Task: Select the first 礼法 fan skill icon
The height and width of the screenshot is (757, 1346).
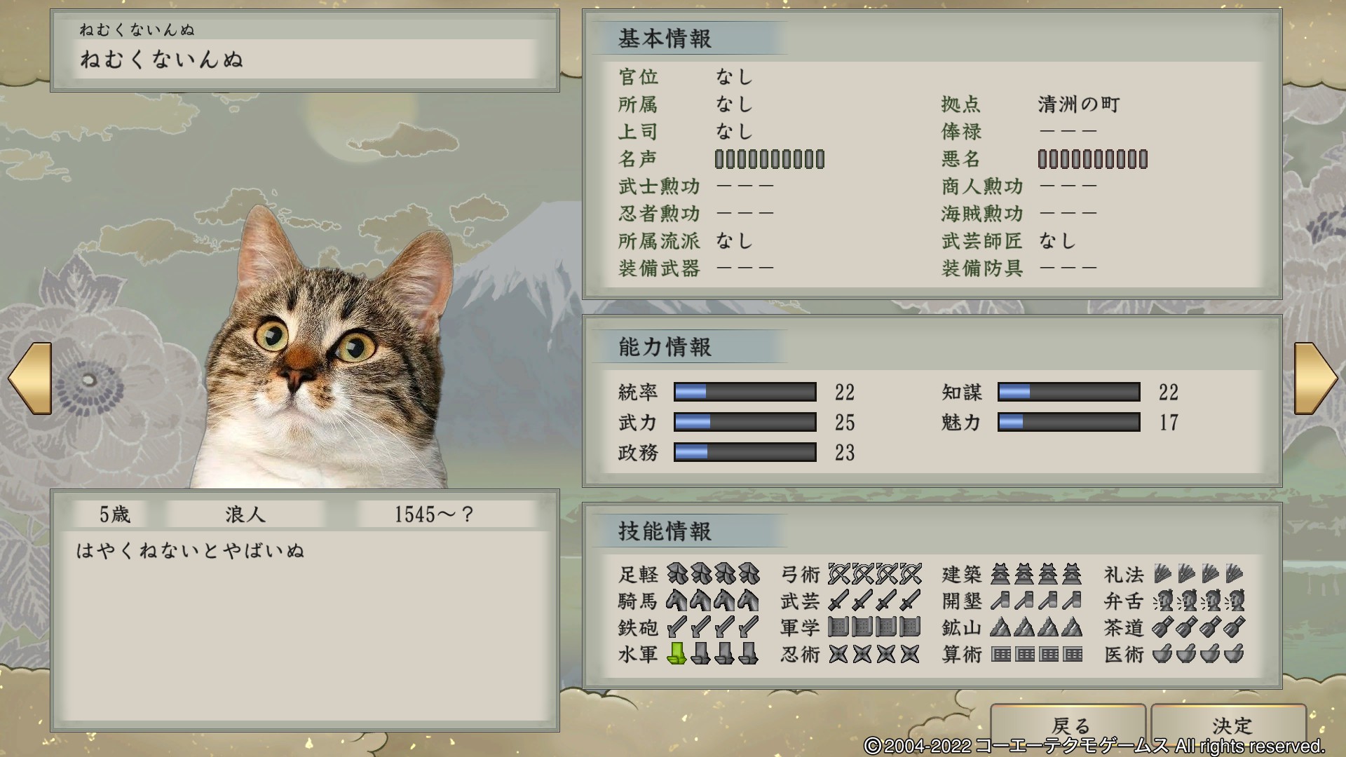Action: 1162,574
